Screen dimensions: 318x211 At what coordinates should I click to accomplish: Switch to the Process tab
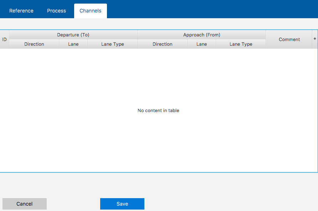click(x=56, y=11)
